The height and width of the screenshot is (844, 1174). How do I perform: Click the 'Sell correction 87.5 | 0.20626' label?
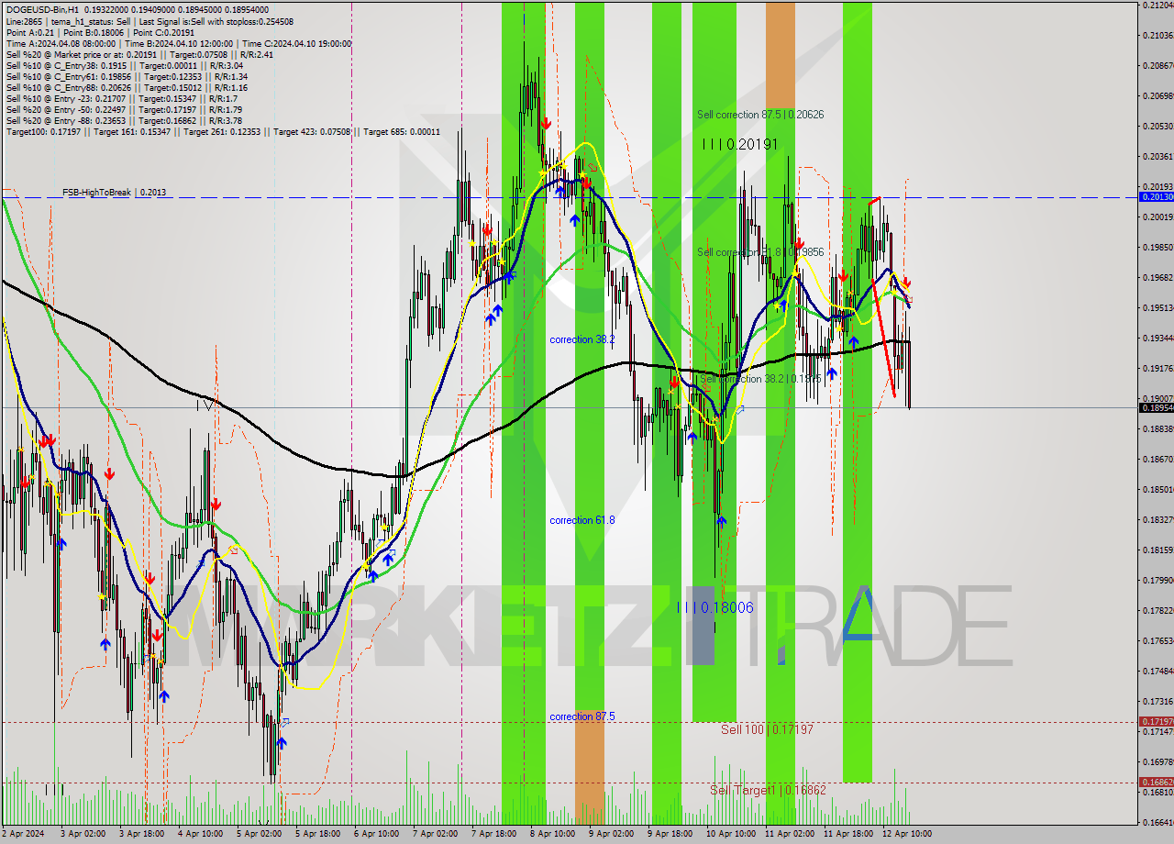(x=759, y=115)
